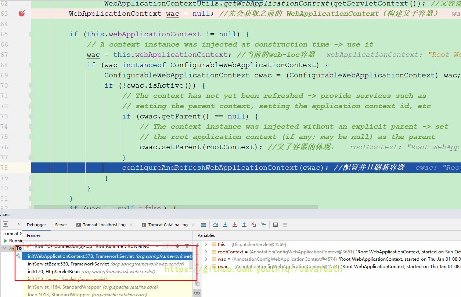The height and width of the screenshot is (297, 461).
Task: Expand the 'this' DispatcherServlet variable
Action: [206, 245]
